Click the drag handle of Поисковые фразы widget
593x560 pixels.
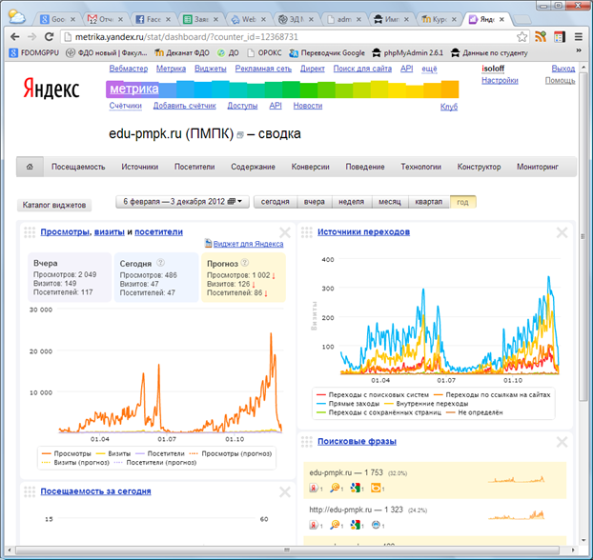[x=307, y=442]
